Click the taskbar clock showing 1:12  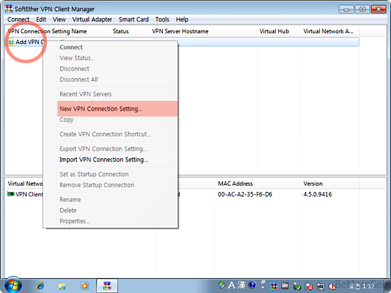click(x=362, y=286)
